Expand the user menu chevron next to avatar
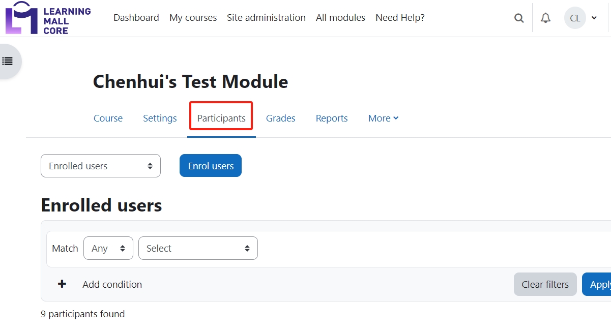This screenshot has height=333, width=611. (594, 18)
